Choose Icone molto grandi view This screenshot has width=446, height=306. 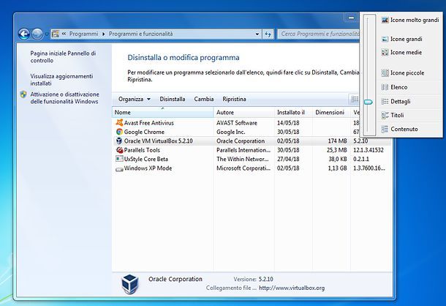coord(410,20)
